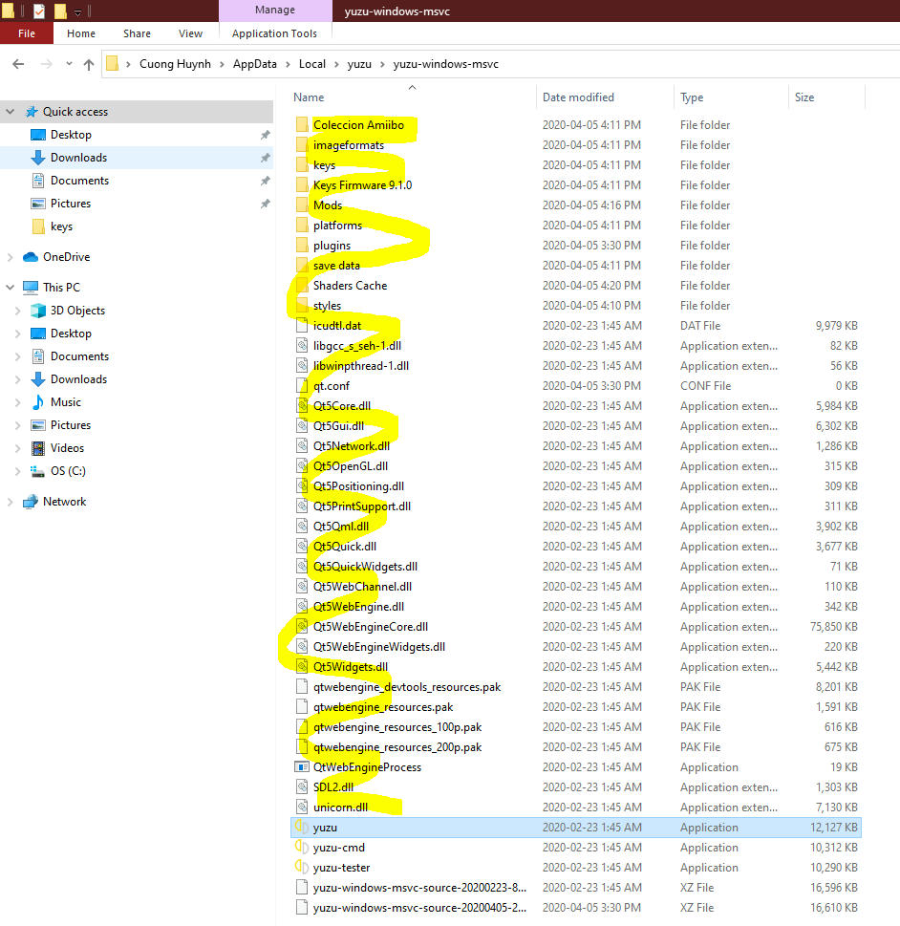
Task: Select the Shaders Cache folder
Action: pyautogui.click(x=350, y=285)
